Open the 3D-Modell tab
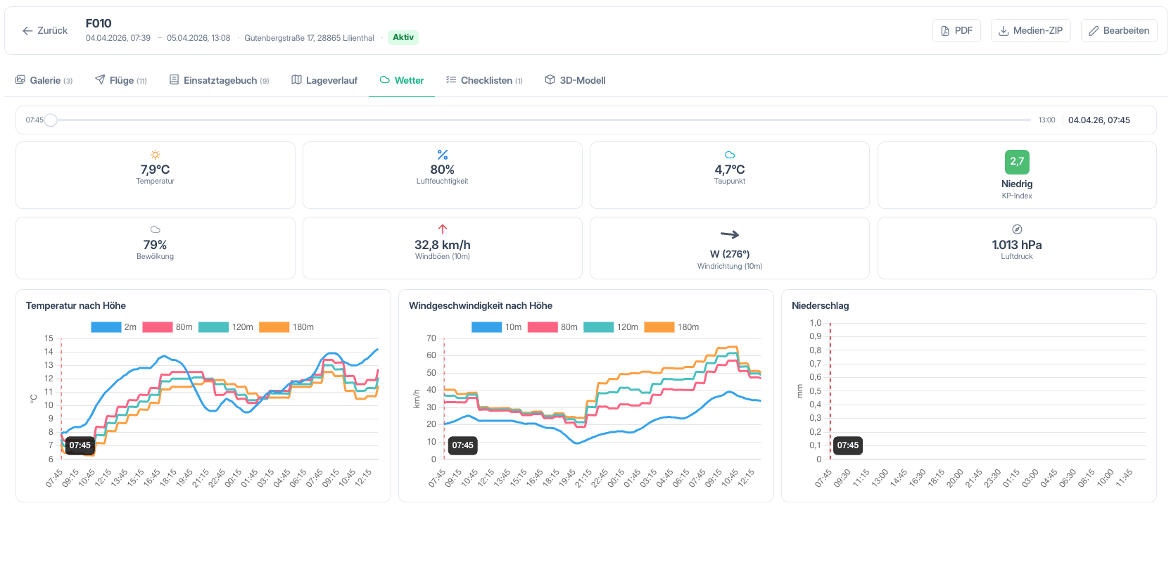 pyautogui.click(x=575, y=80)
